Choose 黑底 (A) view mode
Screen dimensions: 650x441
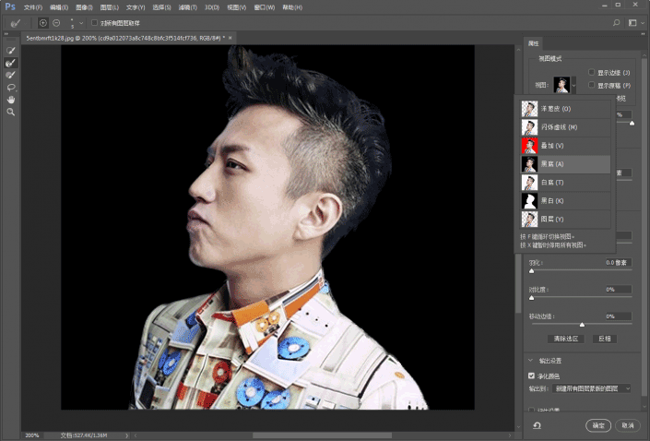click(565, 164)
